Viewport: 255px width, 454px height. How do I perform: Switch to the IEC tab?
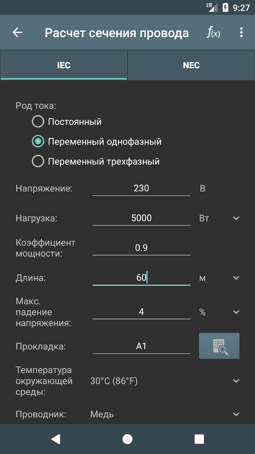tap(64, 65)
